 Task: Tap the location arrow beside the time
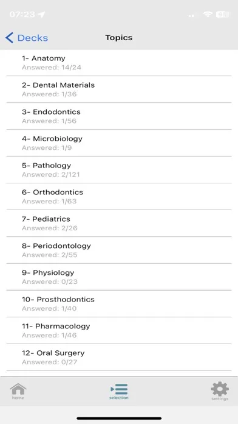pos(41,15)
